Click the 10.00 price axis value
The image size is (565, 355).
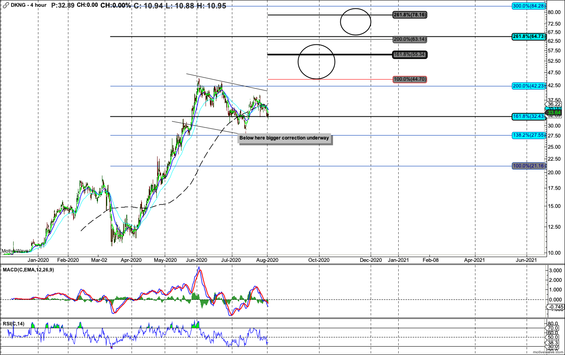coord(554,253)
